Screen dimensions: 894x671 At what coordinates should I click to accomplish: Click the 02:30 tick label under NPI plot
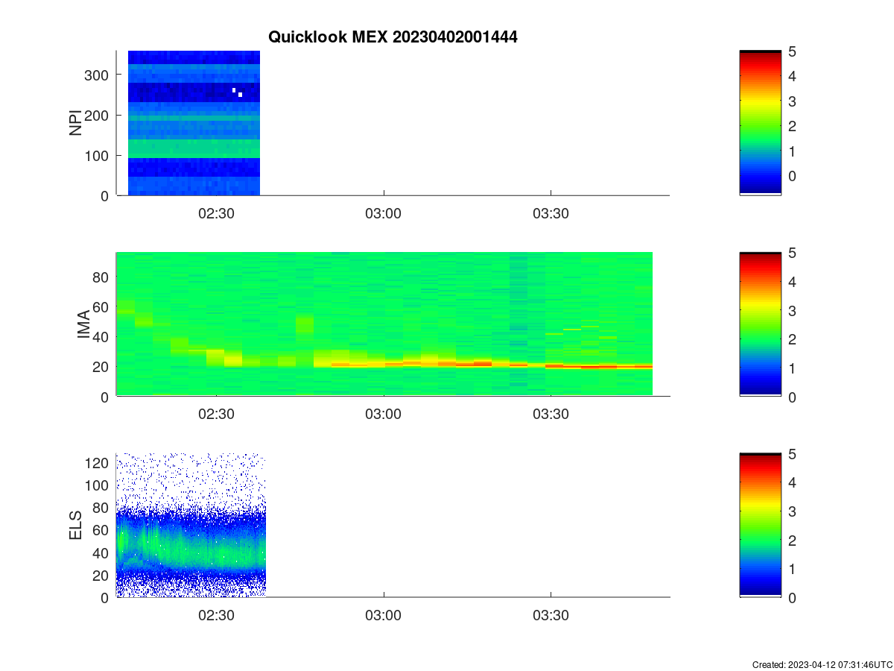(216, 213)
